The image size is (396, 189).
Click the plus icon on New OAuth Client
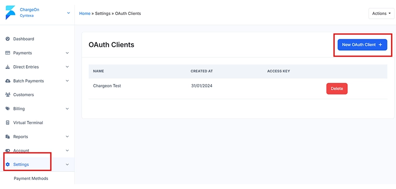(381, 45)
